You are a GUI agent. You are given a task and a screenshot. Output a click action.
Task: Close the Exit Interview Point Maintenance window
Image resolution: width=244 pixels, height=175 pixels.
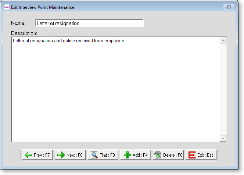pyautogui.click(x=229, y=7)
